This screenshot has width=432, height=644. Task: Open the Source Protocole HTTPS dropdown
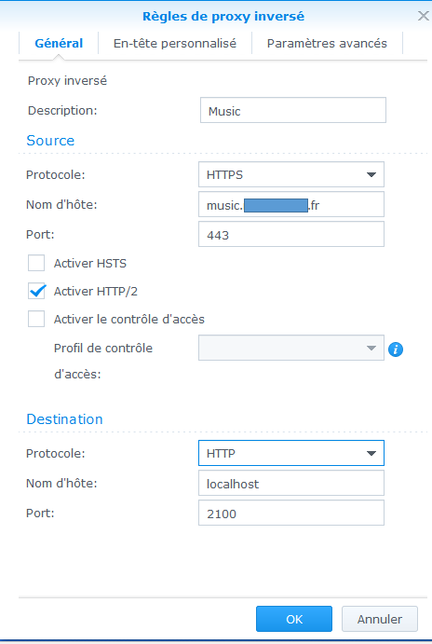pyautogui.click(x=291, y=174)
